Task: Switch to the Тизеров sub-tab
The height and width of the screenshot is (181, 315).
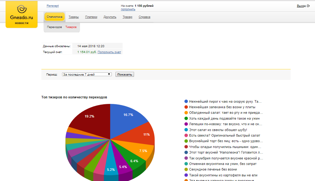Action: (x=71, y=27)
